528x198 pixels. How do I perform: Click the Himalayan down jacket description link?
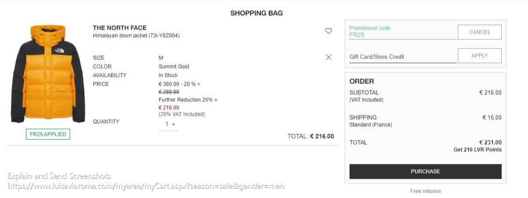pos(136,35)
